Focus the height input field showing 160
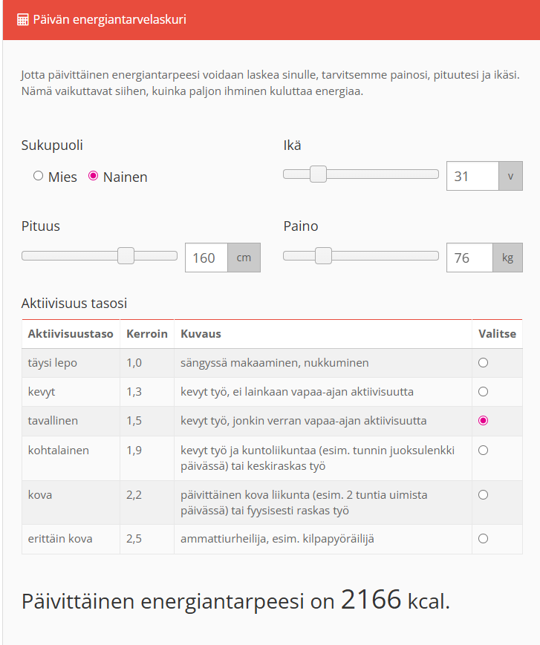The height and width of the screenshot is (645, 540). [x=206, y=258]
